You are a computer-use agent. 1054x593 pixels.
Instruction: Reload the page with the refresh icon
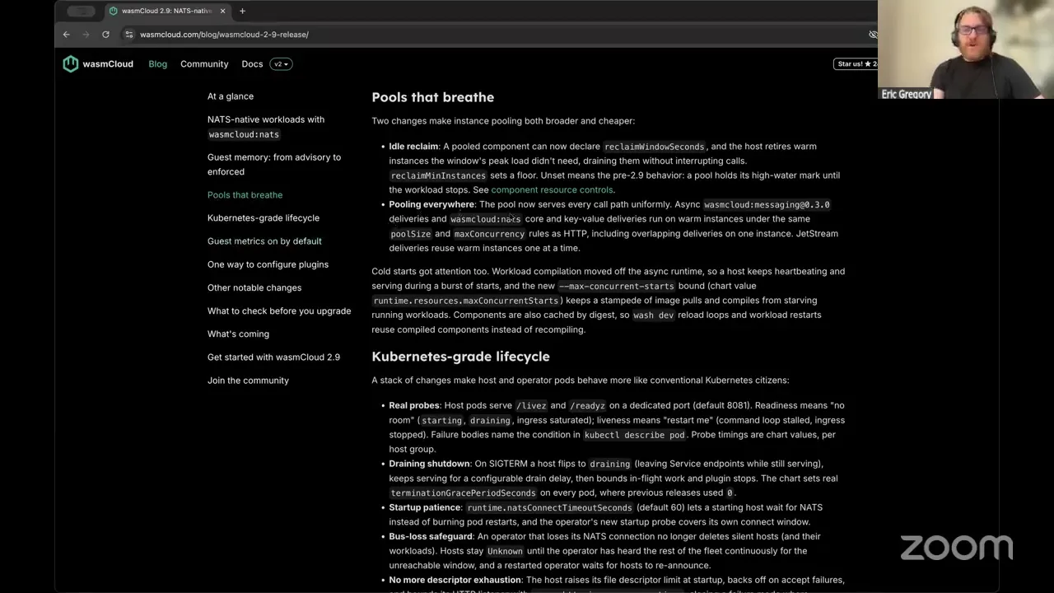click(x=105, y=35)
